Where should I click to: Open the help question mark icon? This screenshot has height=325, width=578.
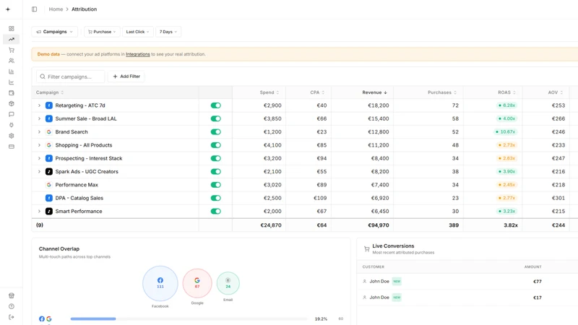click(12, 306)
